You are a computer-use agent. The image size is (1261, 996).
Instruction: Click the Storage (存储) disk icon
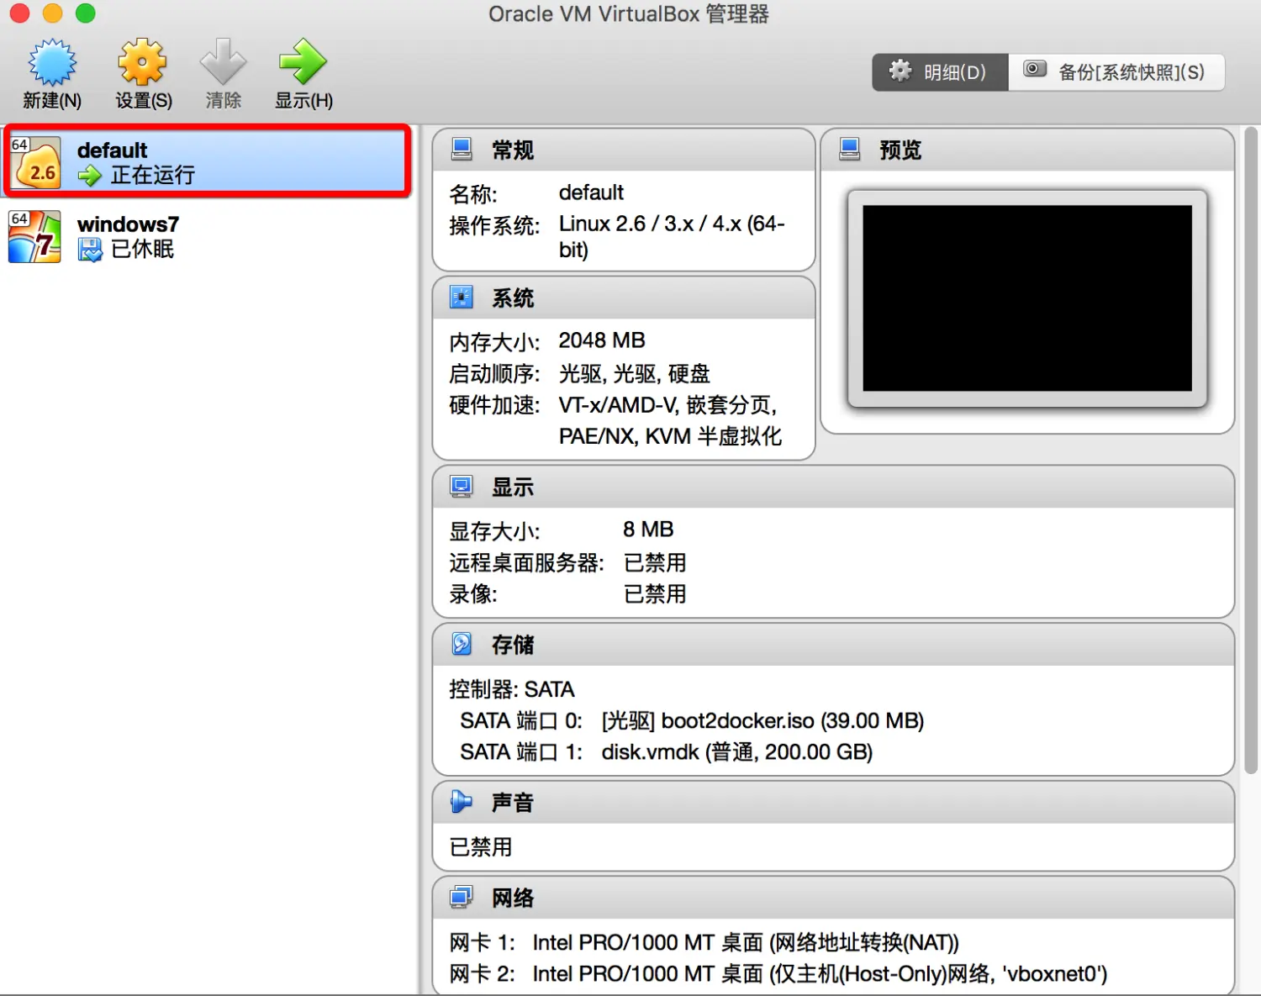[x=462, y=644]
